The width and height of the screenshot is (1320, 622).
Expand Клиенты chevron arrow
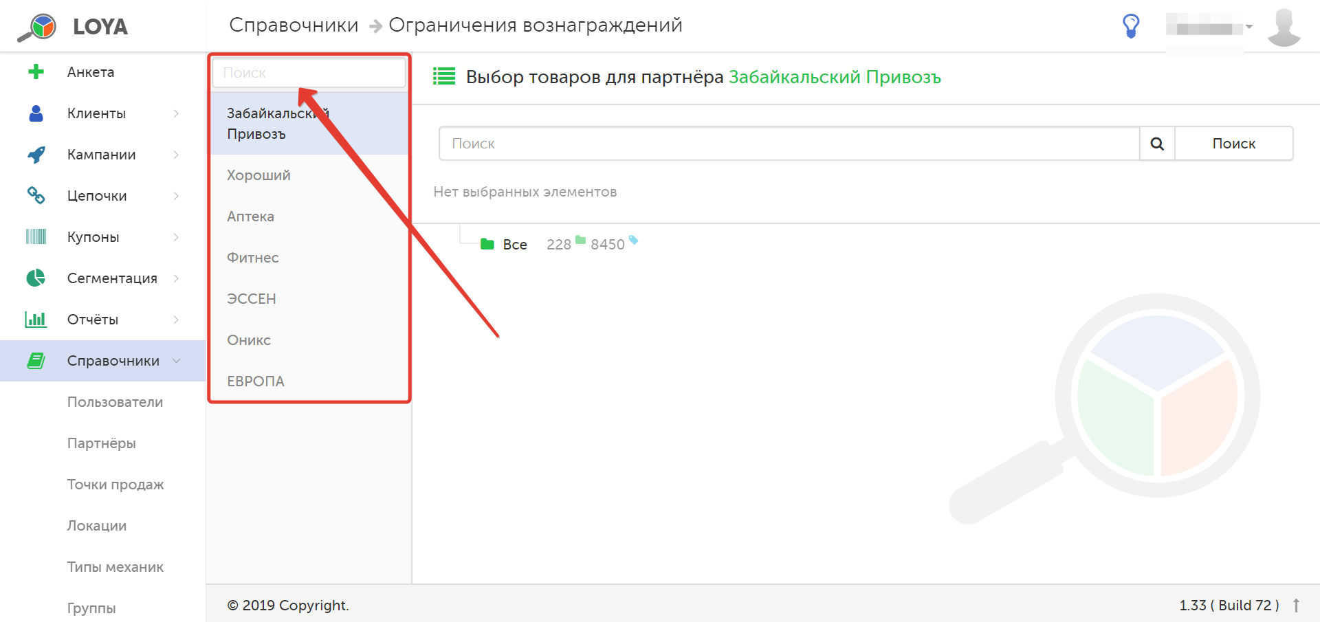pos(177,113)
